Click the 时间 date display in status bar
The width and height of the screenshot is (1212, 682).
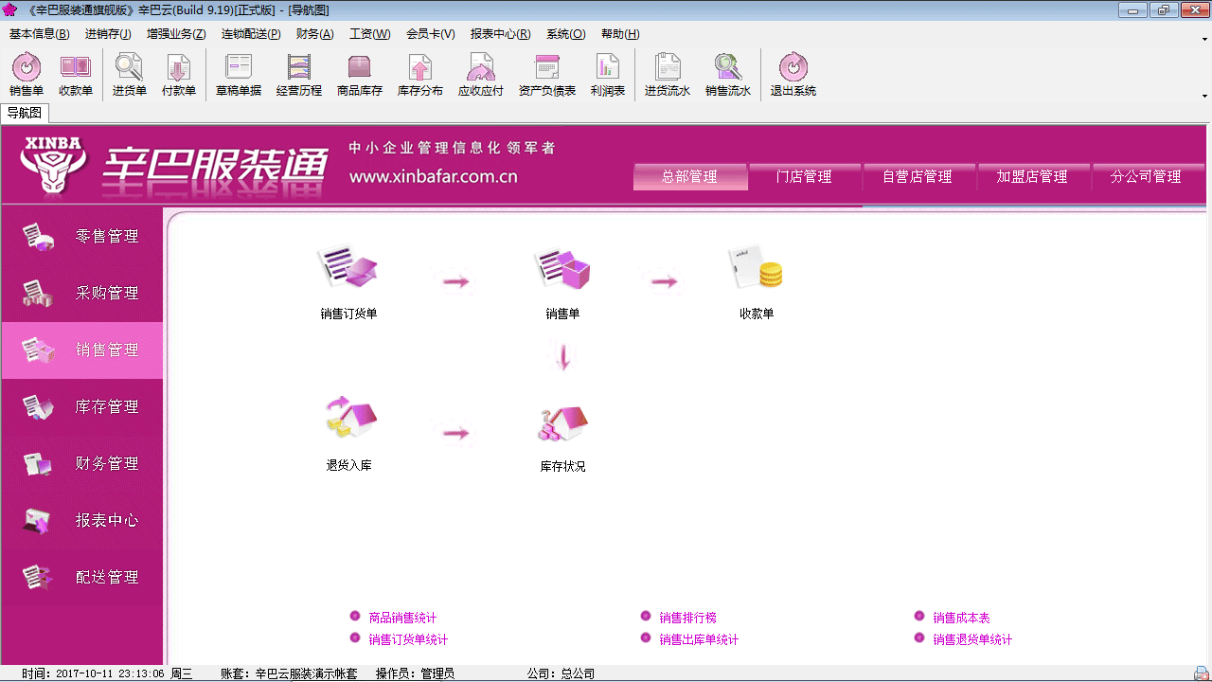tap(107, 673)
